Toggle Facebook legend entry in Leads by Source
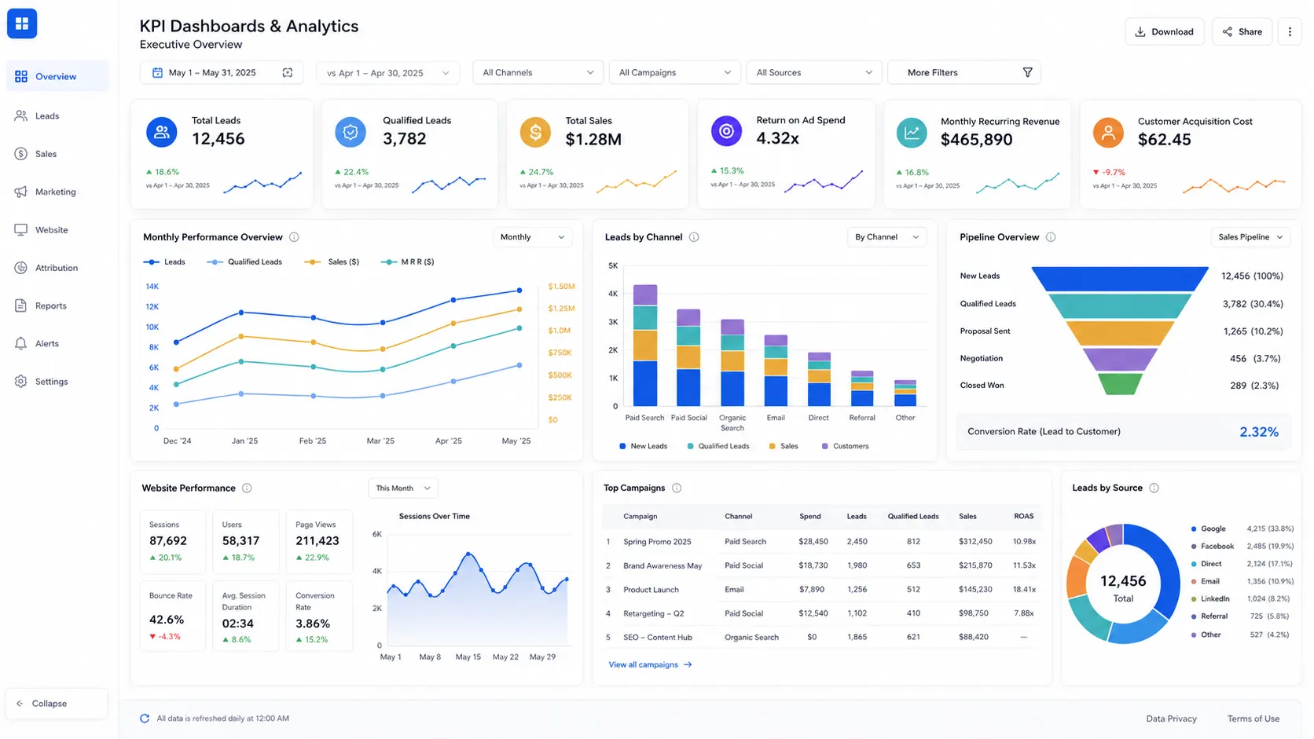The width and height of the screenshot is (1314, 739). 1213,546
